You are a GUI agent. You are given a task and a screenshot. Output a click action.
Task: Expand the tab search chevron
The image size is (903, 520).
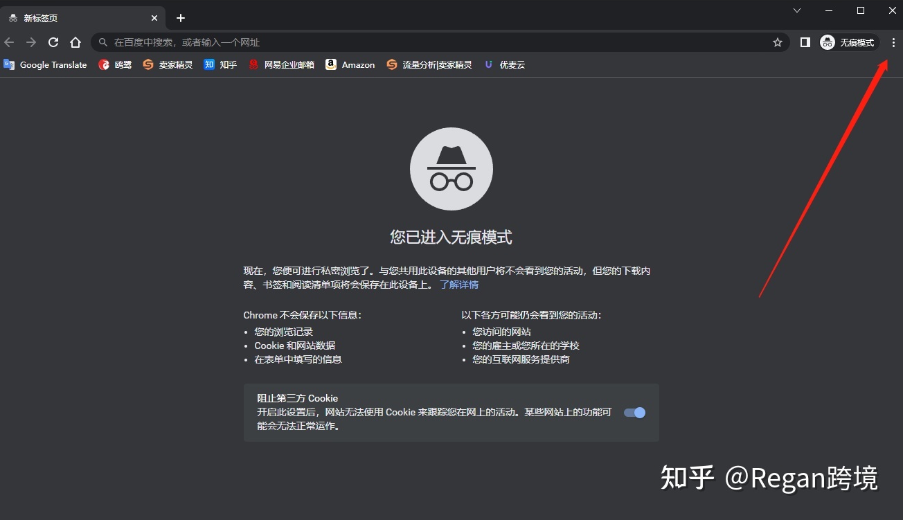coord(797,10)
